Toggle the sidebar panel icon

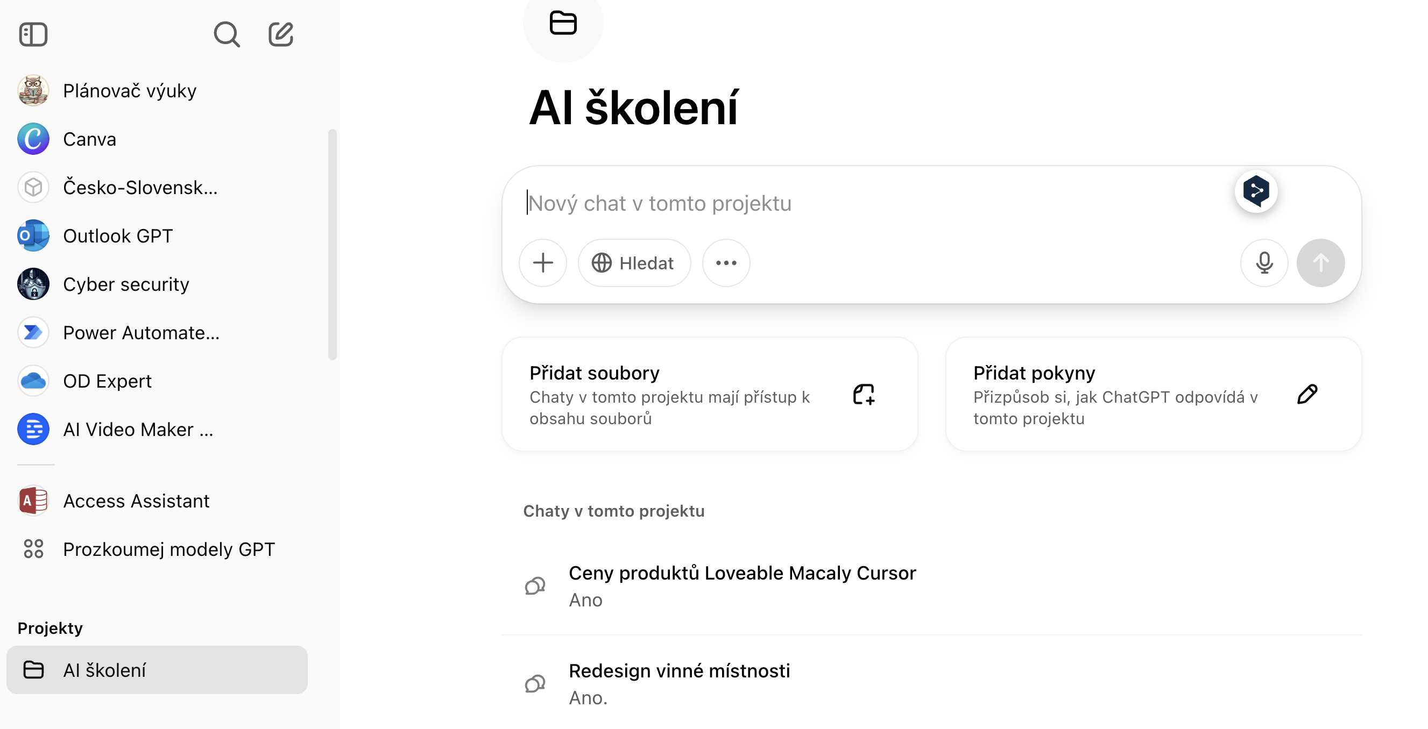point(33,34)
